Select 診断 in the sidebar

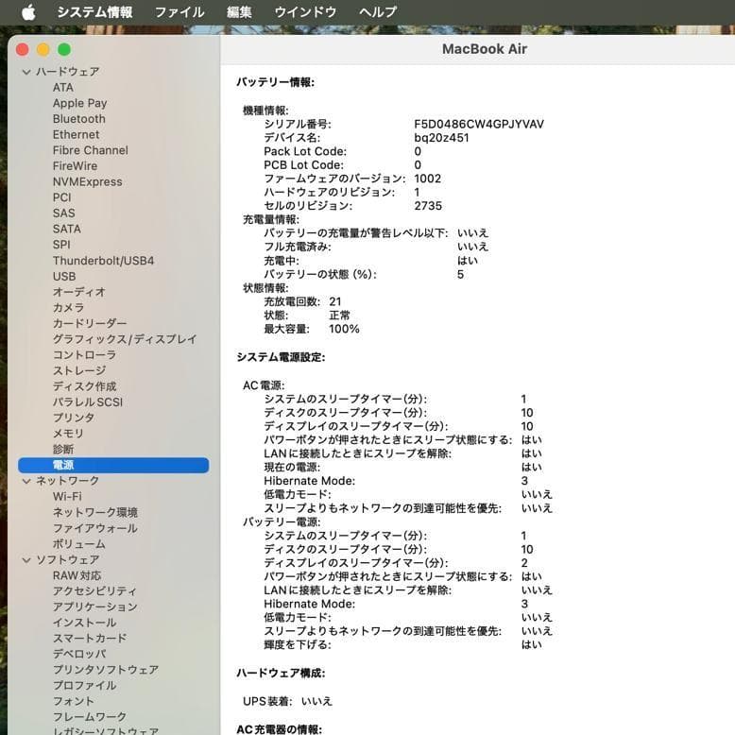pos(63,449)
